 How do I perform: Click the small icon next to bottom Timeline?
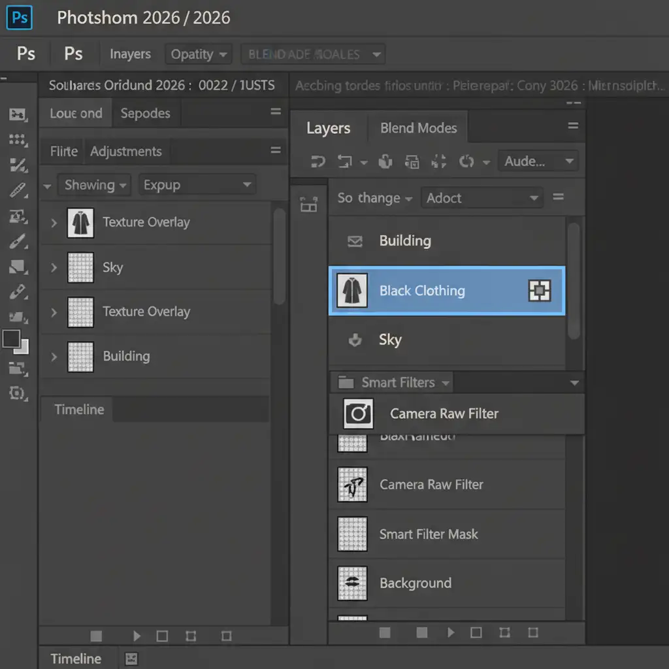tap(131, 659)
